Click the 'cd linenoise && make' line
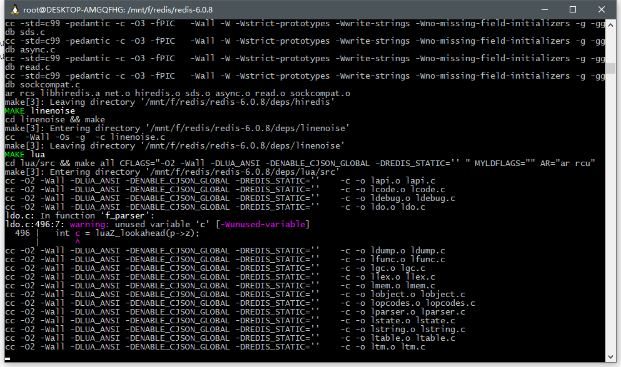This screenshot has height=367, width=621. click(x=54, y=119)
